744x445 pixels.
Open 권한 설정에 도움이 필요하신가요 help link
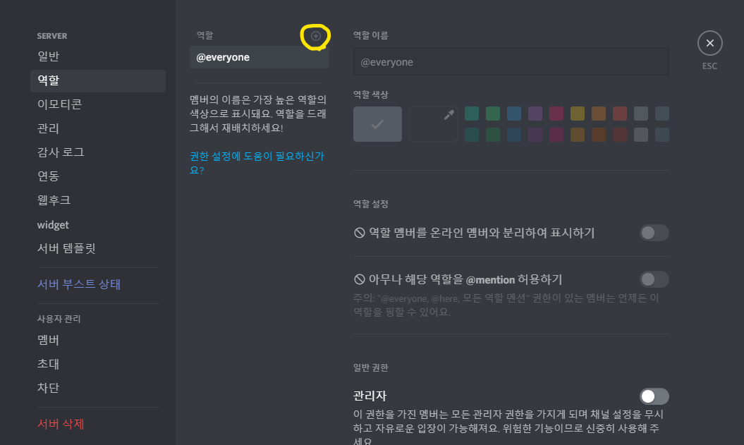coord(257,163)
